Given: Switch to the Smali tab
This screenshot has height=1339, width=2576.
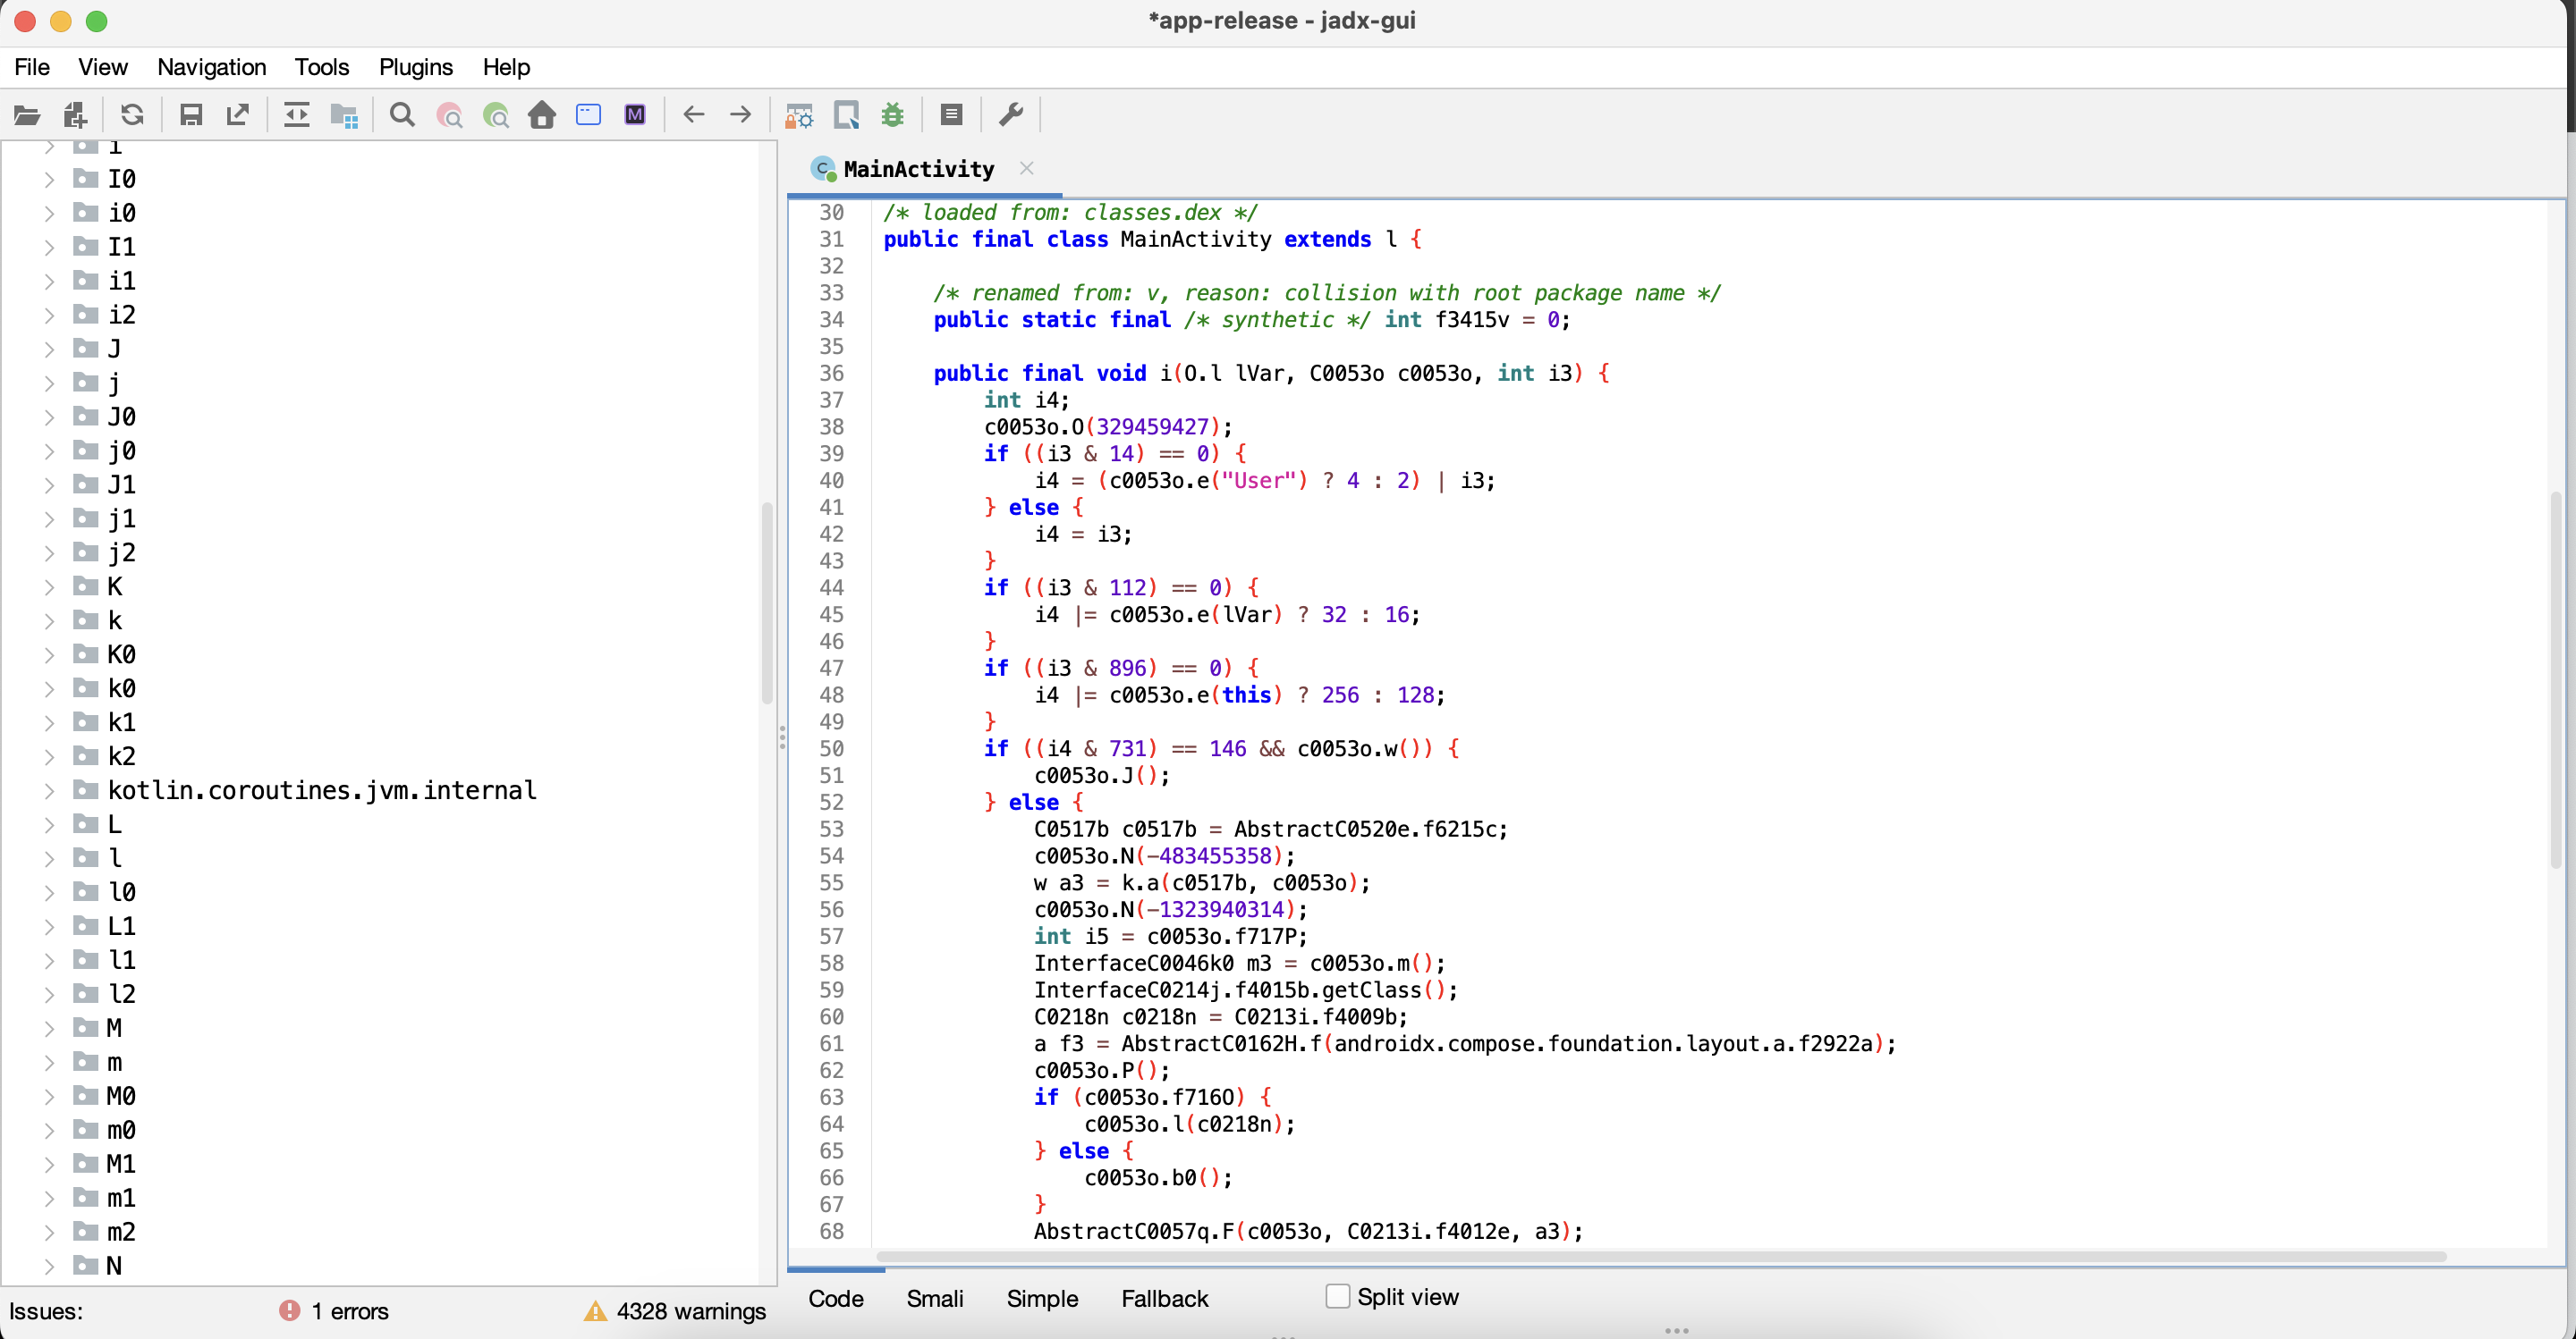Looking at the screenshot, I should click(x=935, y=1298).
